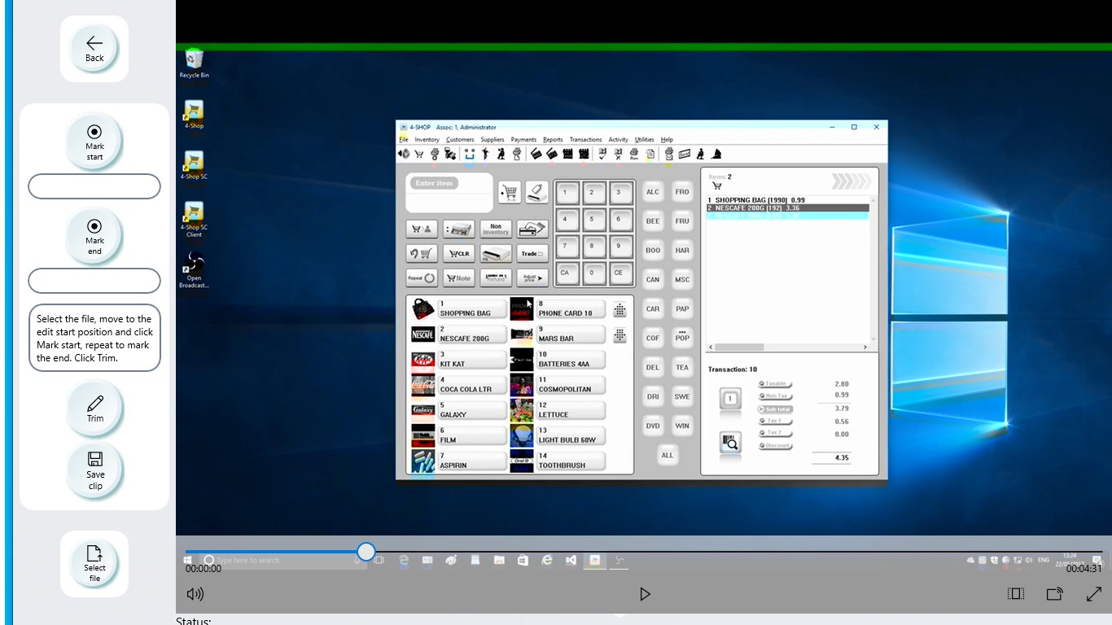The width and height of the screenshot is (1112, 625).
Task: Select the Open Broadcast desktop shortcut
Action: coord(194,270)
